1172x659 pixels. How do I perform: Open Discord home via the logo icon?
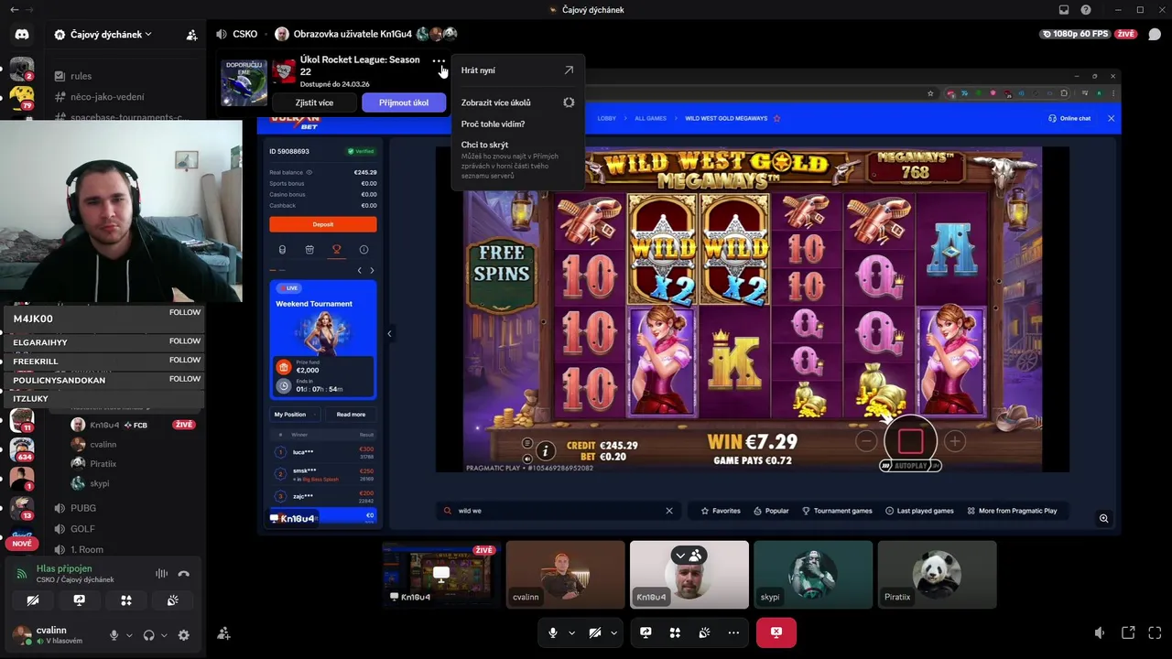[22, 35]
